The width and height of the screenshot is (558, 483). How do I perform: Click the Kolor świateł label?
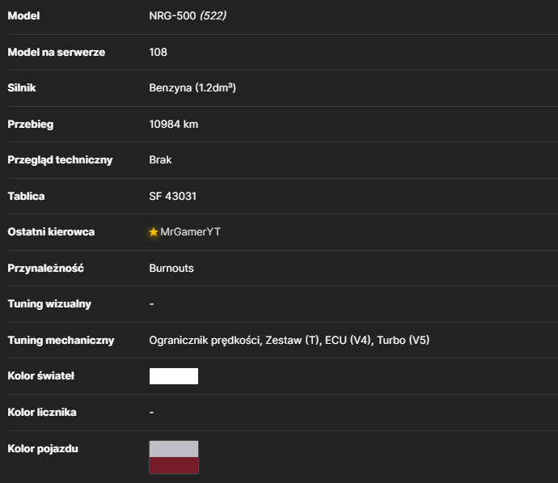(x=41, y=376)
